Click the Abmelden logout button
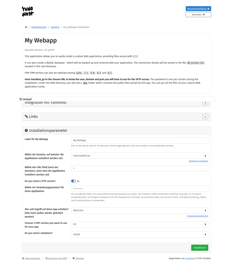 198,15
